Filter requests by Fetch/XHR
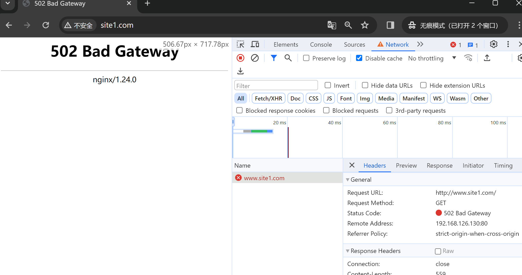Image resolution: width=522 pixels, height=275 pixels. coord(268,98)
